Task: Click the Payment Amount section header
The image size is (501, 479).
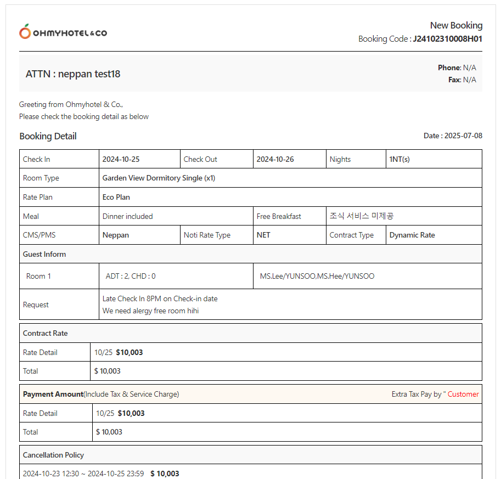Action: (x=251, y=394)
